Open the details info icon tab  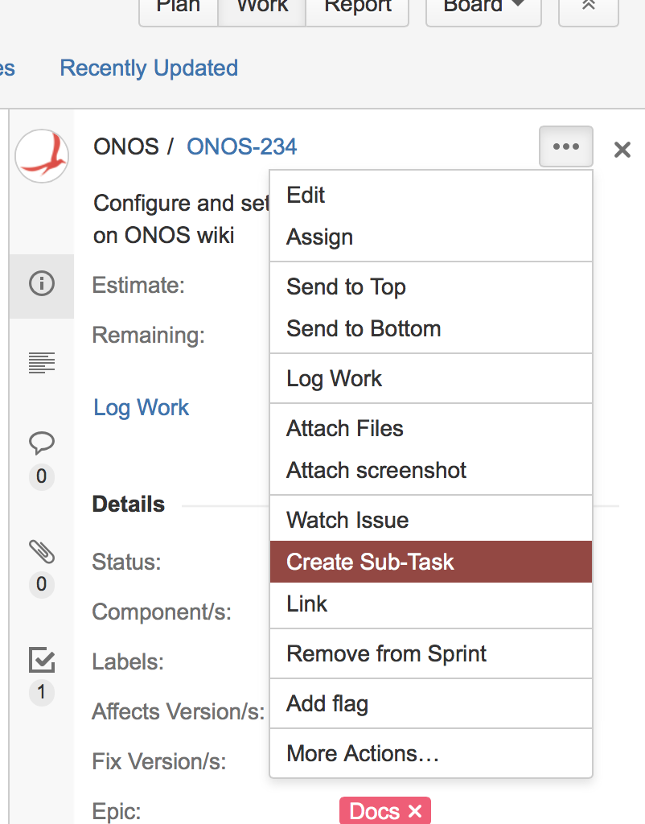click(42, 284)
